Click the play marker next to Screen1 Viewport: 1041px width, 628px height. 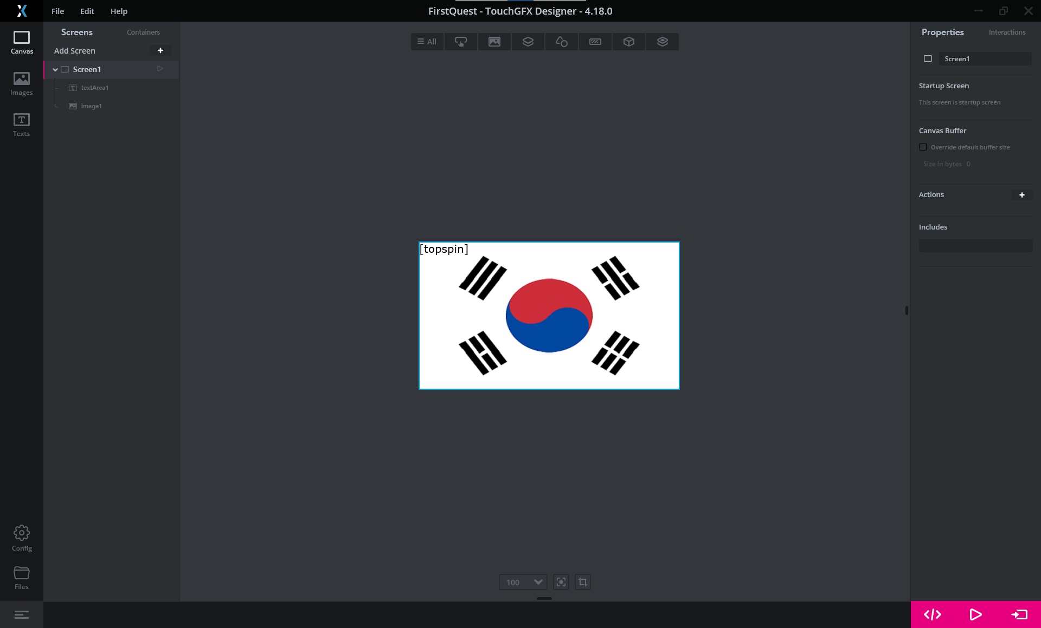tap(160, 69)
